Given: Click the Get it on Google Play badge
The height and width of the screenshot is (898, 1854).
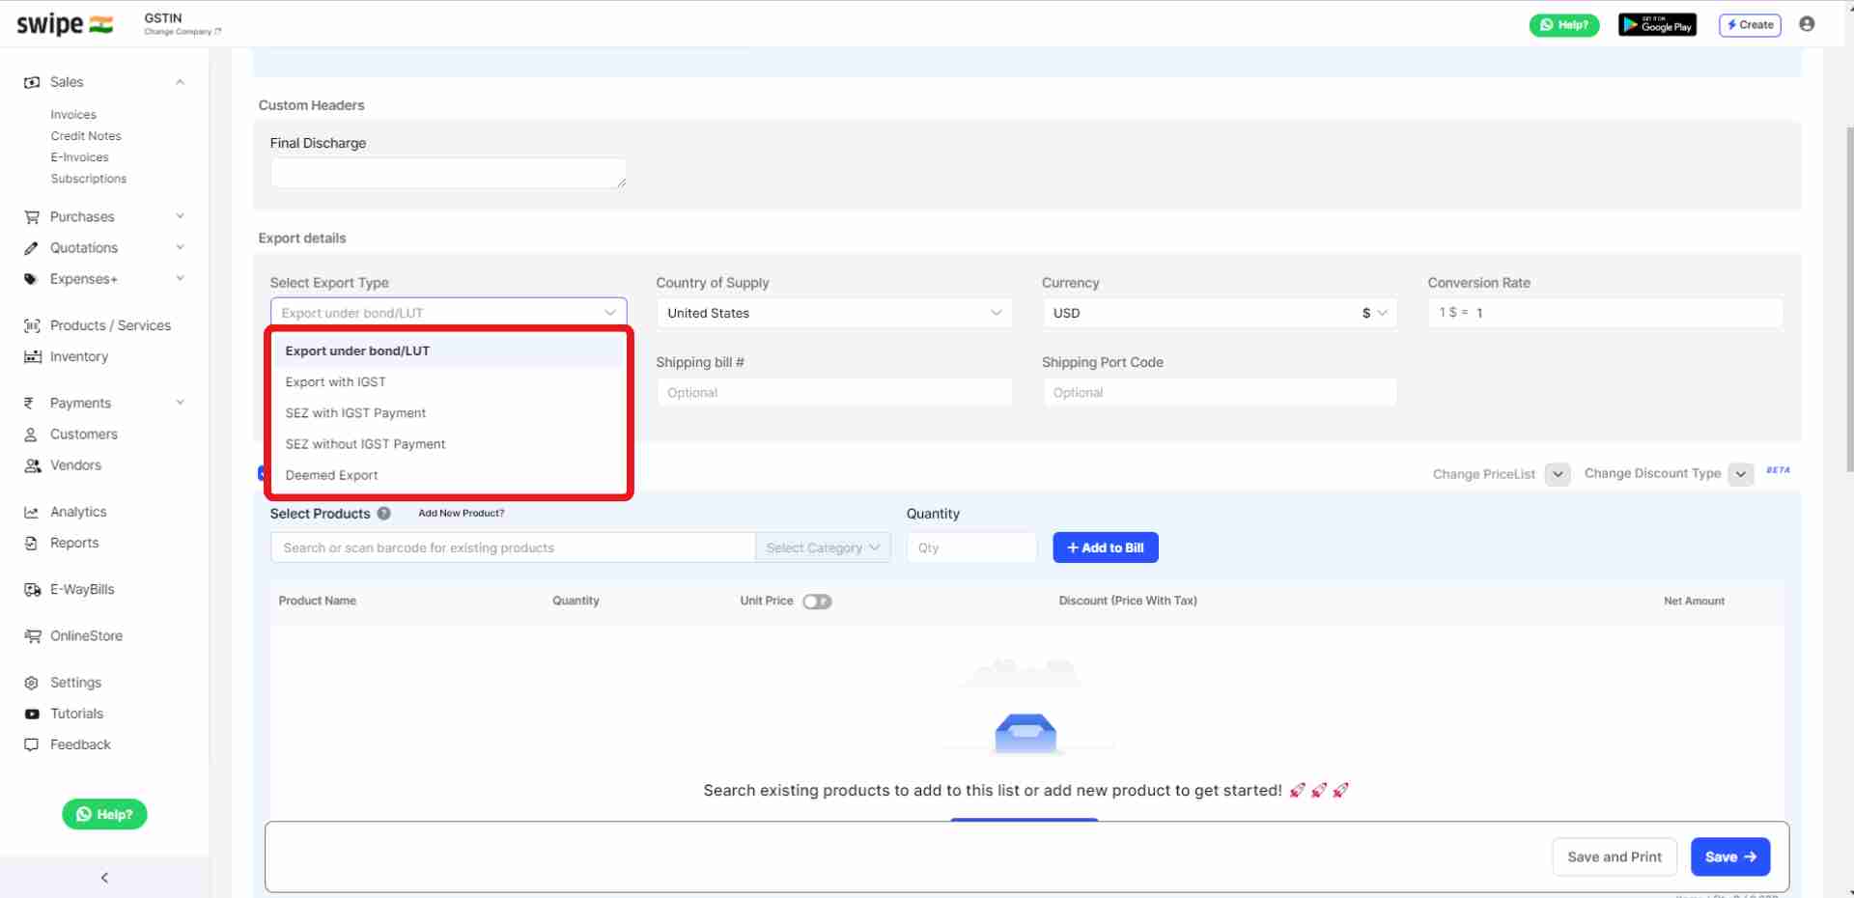Looking at the screenshot, I should coord(1657,25).
